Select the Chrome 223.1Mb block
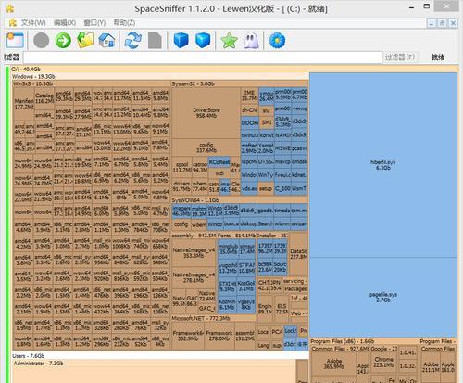The image size is (463, 383). [x=383, y=363]
